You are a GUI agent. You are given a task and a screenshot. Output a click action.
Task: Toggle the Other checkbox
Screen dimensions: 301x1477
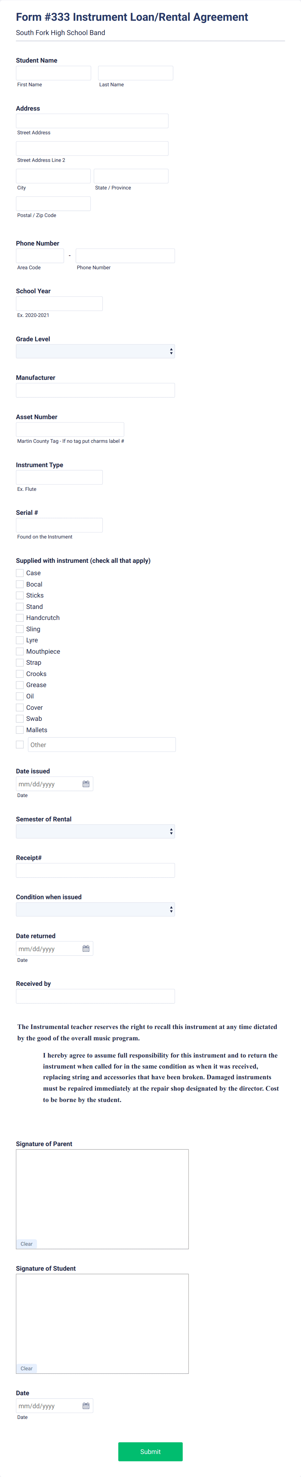tap(20, 744)
